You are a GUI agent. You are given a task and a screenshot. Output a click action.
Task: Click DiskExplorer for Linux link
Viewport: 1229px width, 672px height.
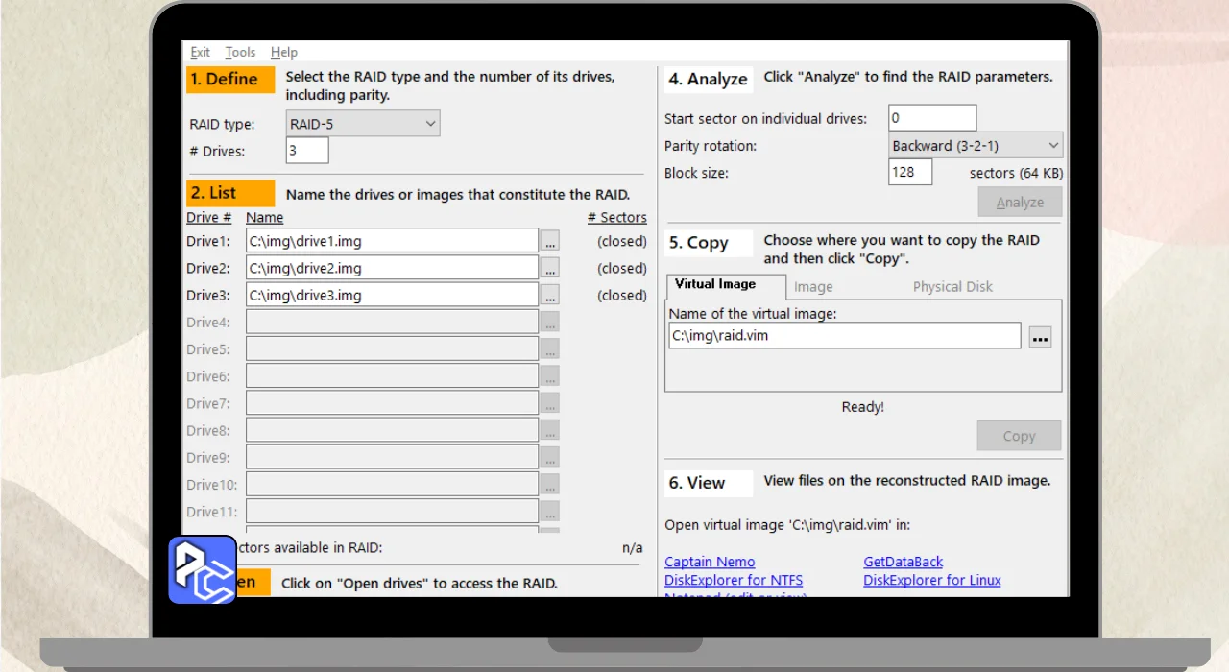[x=931, y=580]
